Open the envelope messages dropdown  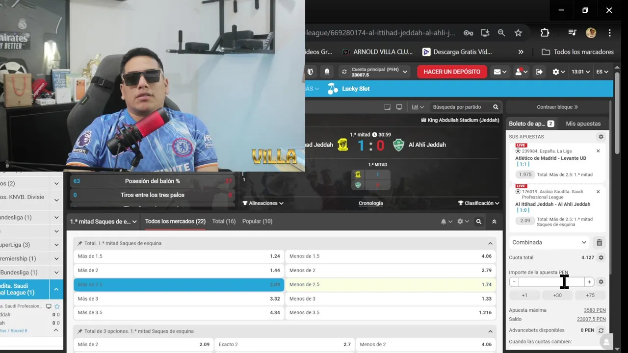500,72
